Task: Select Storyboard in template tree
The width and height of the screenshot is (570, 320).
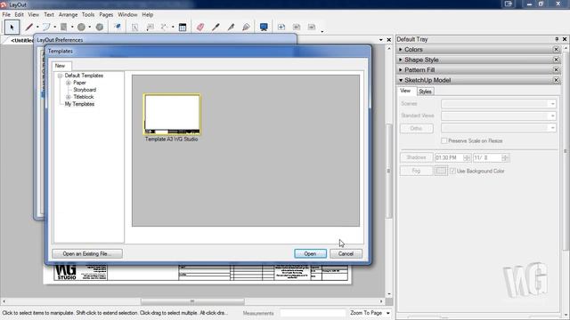Action: (x=85, y=90)
